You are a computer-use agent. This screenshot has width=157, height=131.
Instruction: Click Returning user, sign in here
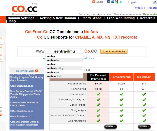click(x=95, y=14)
